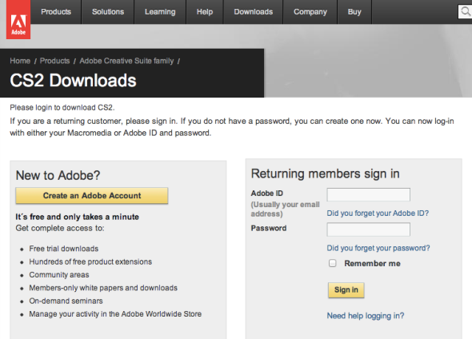The image size is (472, 339).
Task: Go to Products breadcrumb link
Action: [54, 61]
